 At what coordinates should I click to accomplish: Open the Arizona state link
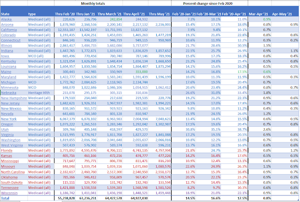(x=7, y=24)
